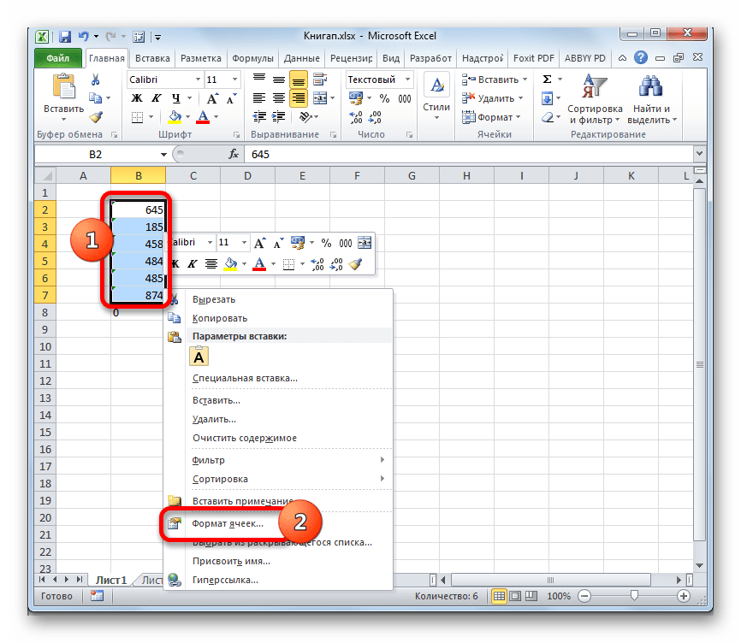Viewport: 741px width, 643px height.
Task: Toggle bold in the ribbon font group
Action: (136, 98)
